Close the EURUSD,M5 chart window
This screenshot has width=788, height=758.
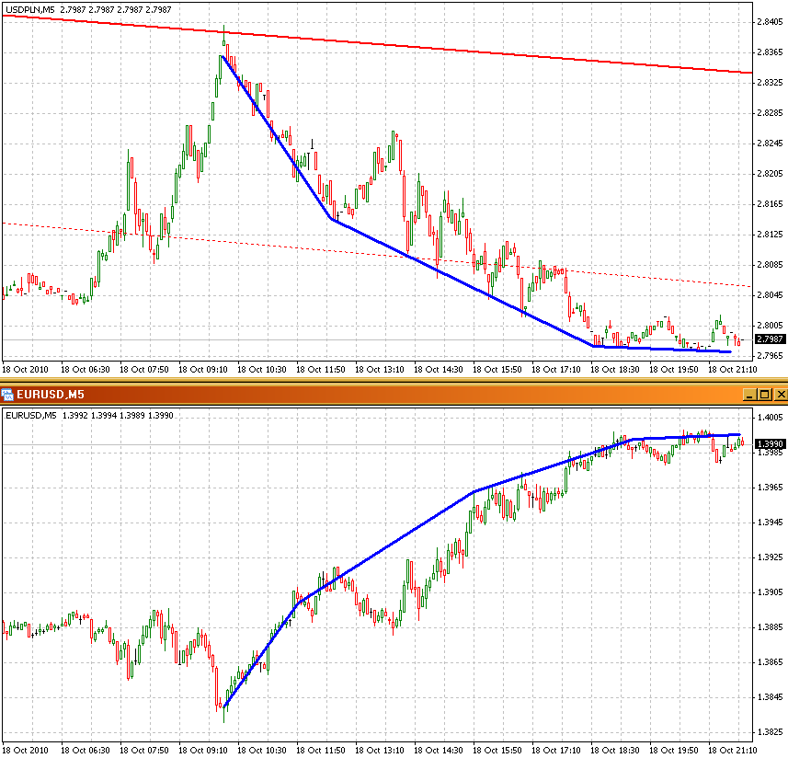coord(781,395)
